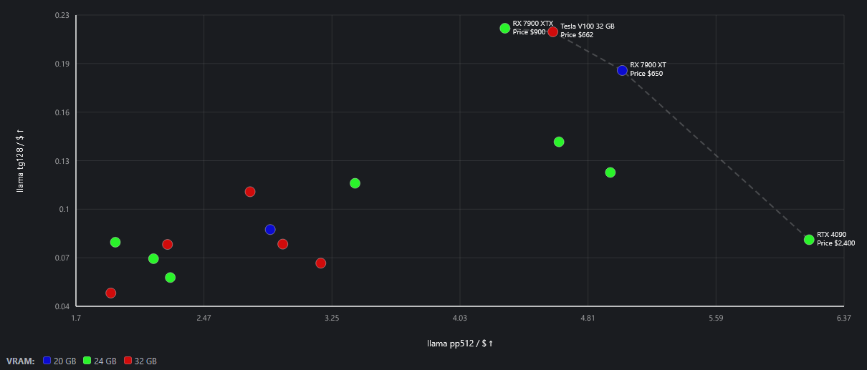Screen dimensions: 867x370
Task: Click the 0.04 y-axis tick label
Action: point(62,306)
